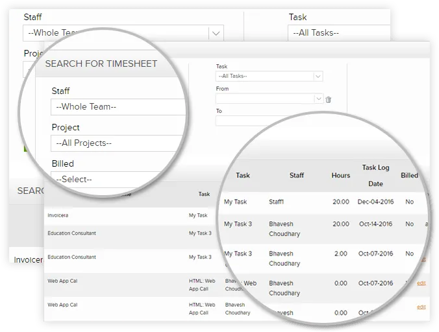Click the 2.00 hours cell
The image size is (439, 332).
tap(341, 254)
